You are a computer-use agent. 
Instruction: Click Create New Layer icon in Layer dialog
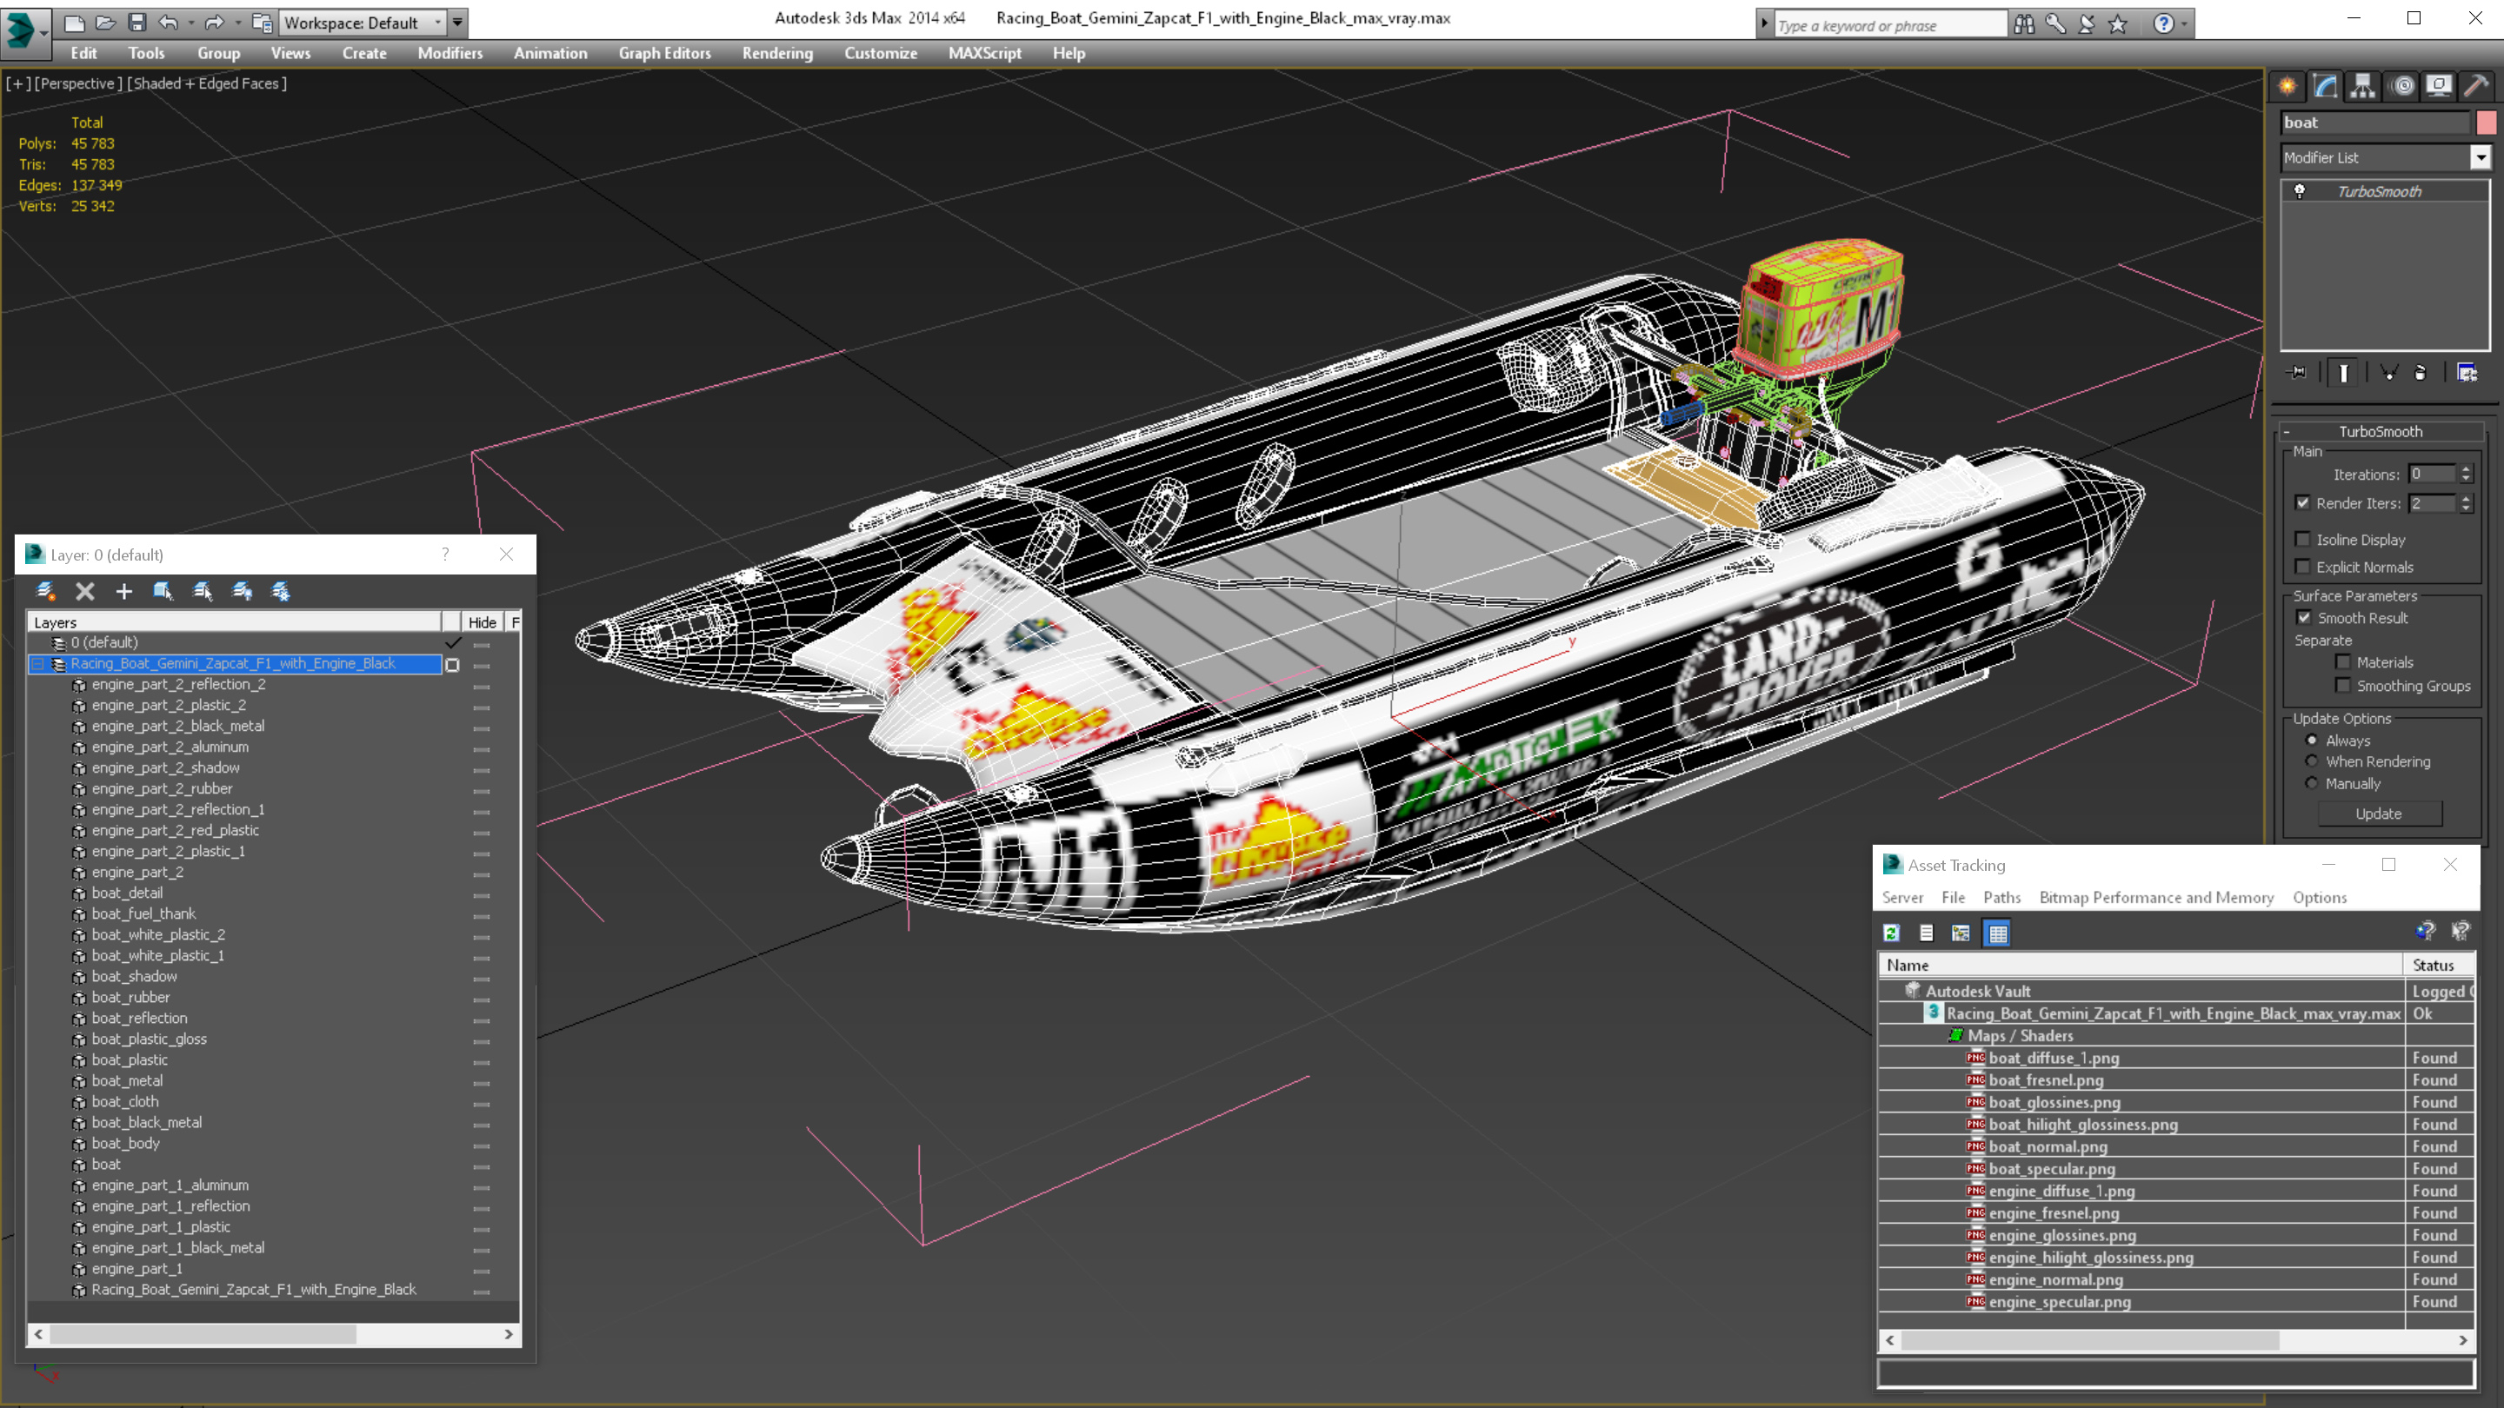(44, 591)
